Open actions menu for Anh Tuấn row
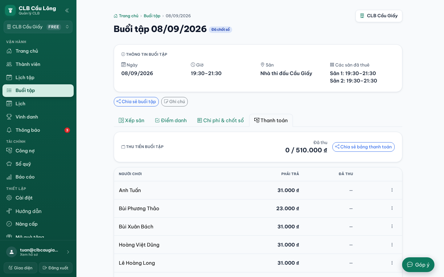444x277 pixels. 392,190
